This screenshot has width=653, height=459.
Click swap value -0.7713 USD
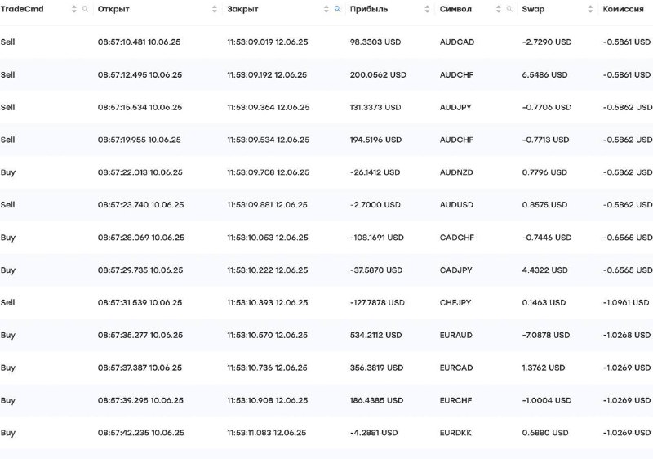coord(545,140)
